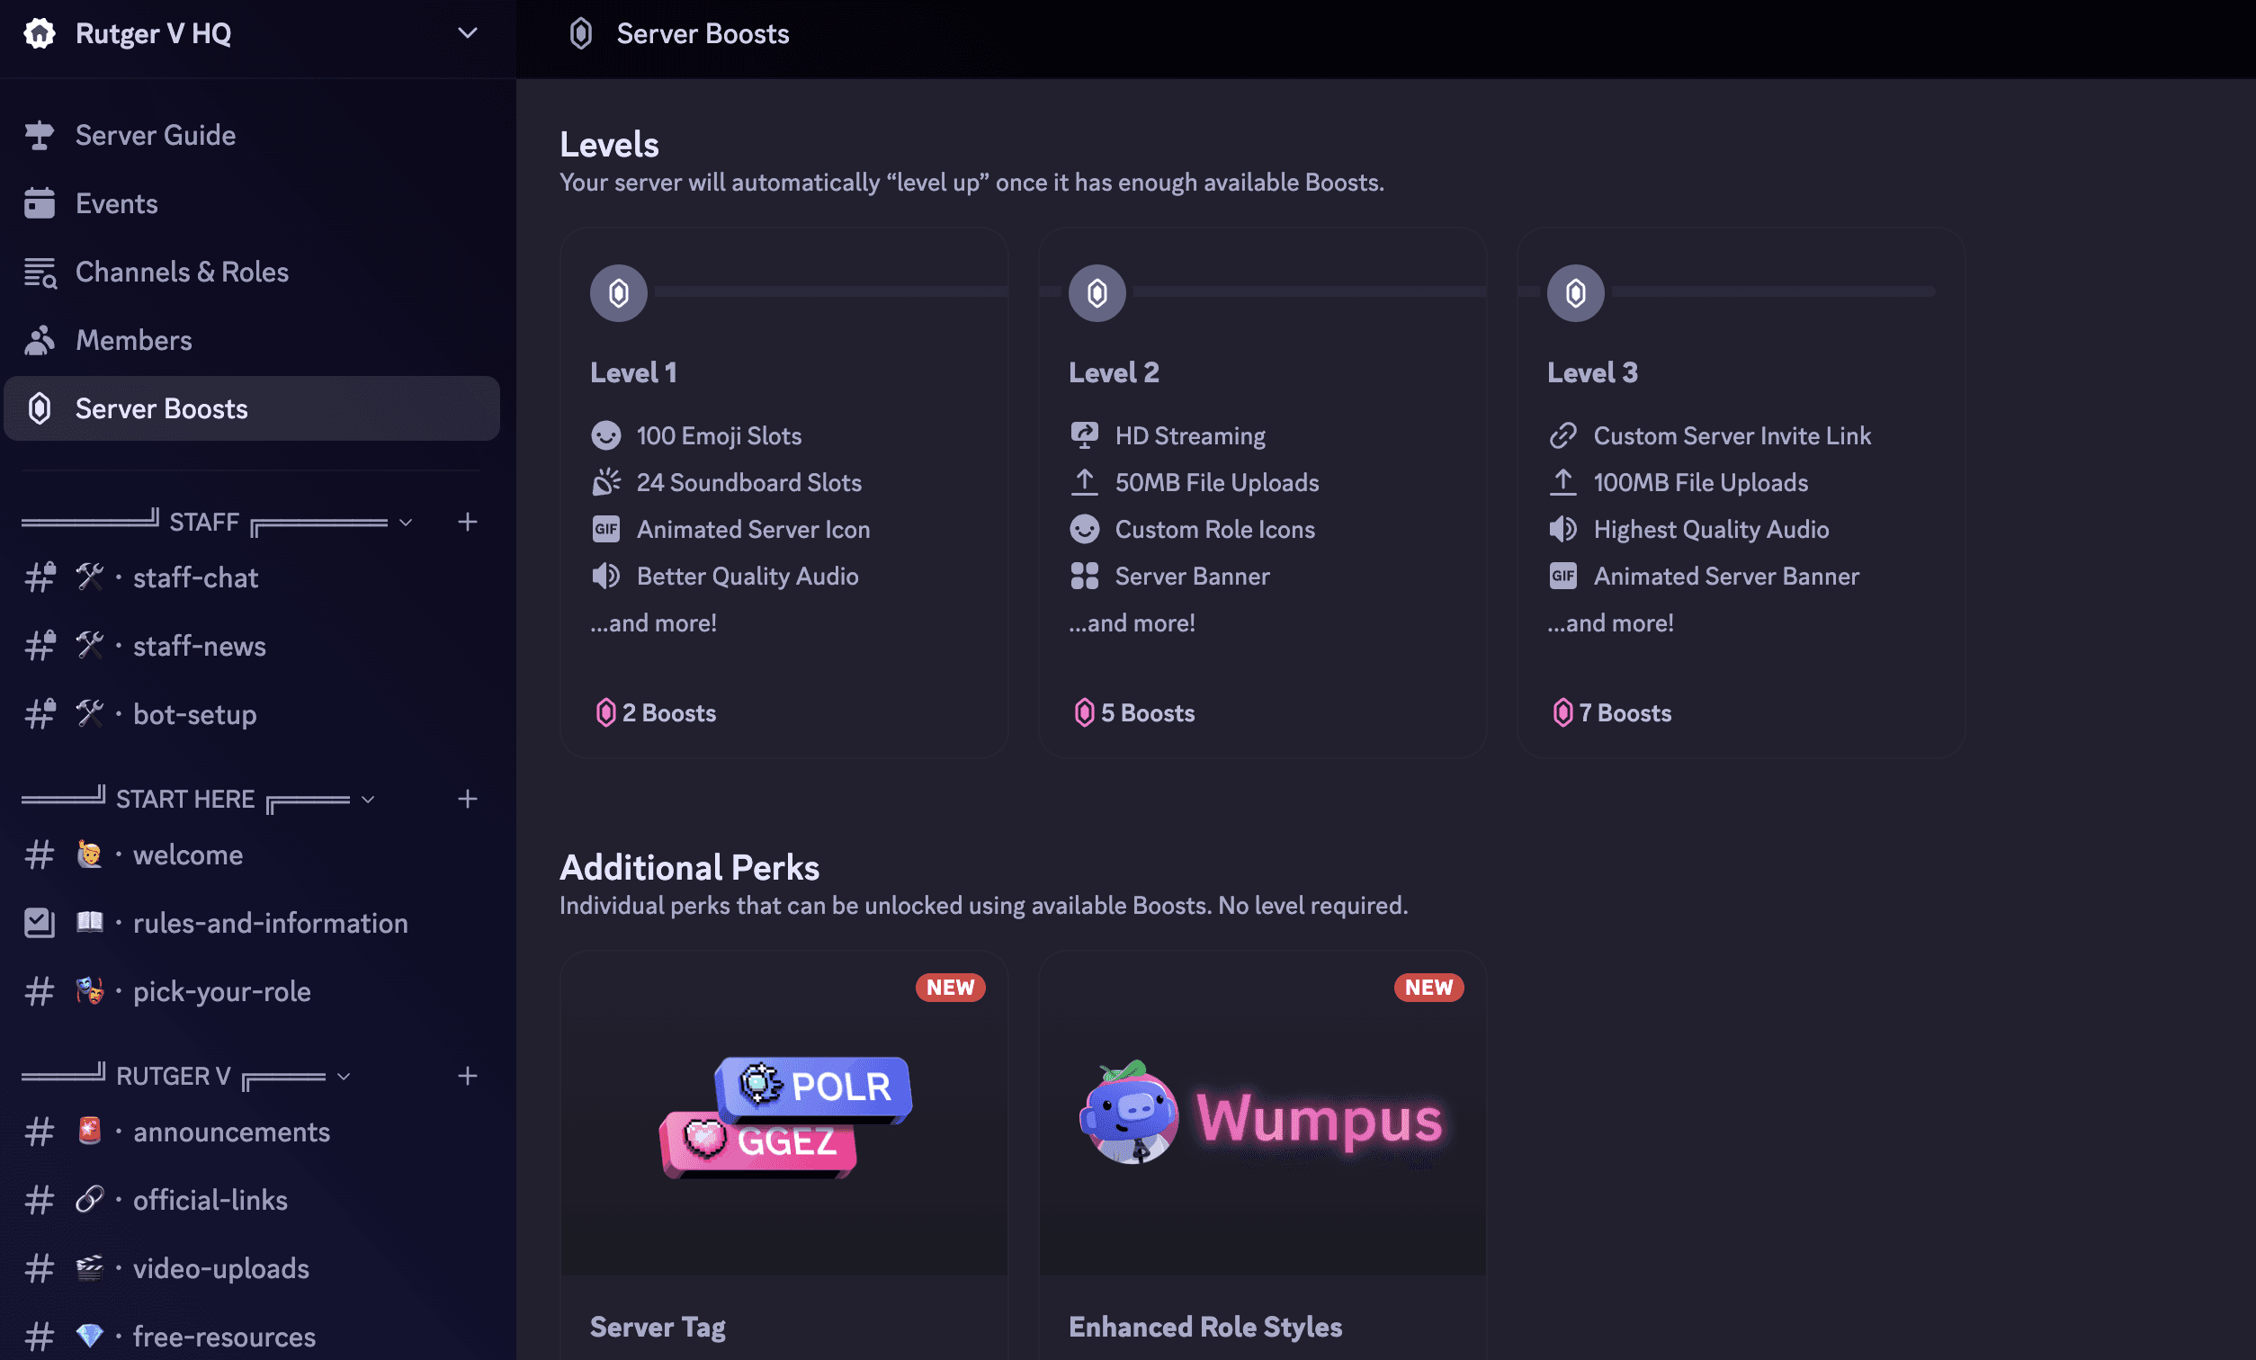Open the pick-your-role channel

[x=252, y=991]
